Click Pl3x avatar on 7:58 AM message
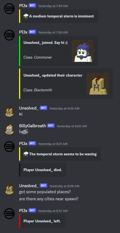The image size is (120, 233). (x=9, y=35)
